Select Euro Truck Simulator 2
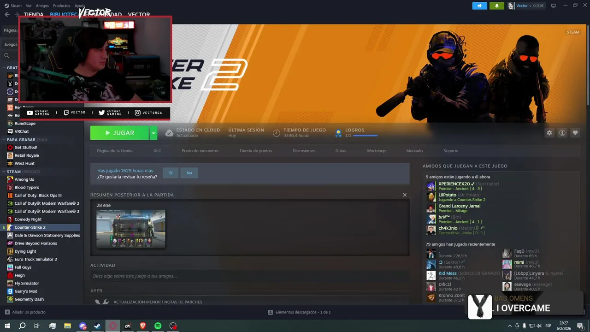The height and width of the screenshot is (332, 590). pyautogui.click(x=35, y=259)
